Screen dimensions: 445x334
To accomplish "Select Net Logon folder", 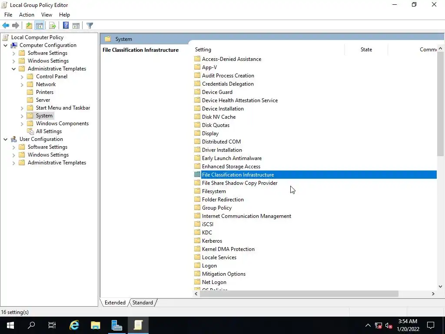I will (214, 282).
